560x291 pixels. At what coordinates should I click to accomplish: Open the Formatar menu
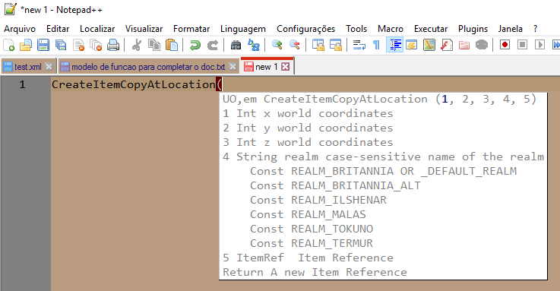pyautogui.click(x=191, y=29)
